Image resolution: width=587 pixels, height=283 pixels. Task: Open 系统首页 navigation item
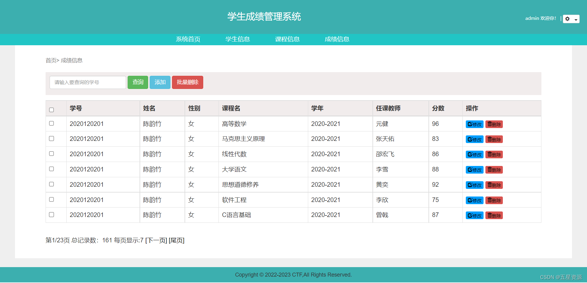coord(188,39)
